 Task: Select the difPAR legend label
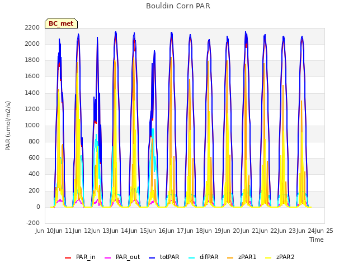point(209,257)
